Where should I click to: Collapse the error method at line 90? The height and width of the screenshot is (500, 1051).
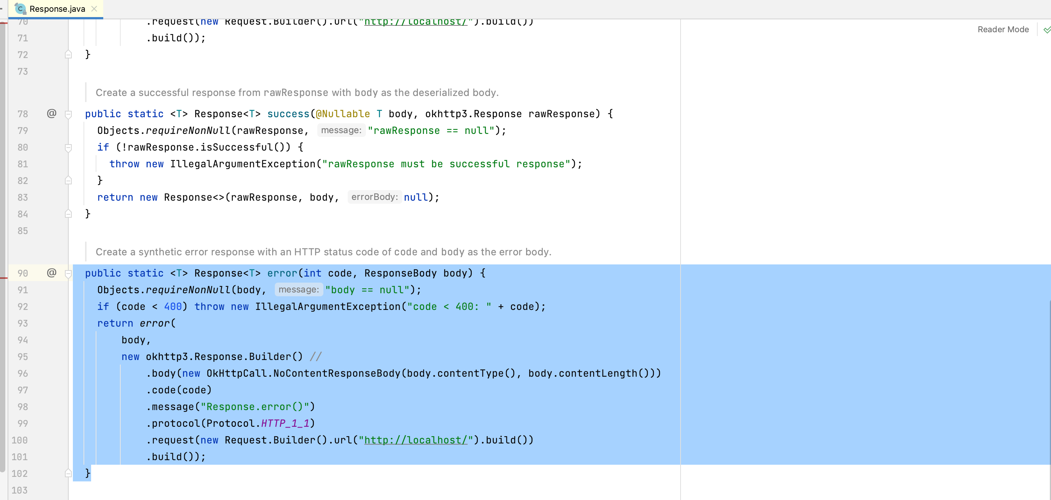69,274
